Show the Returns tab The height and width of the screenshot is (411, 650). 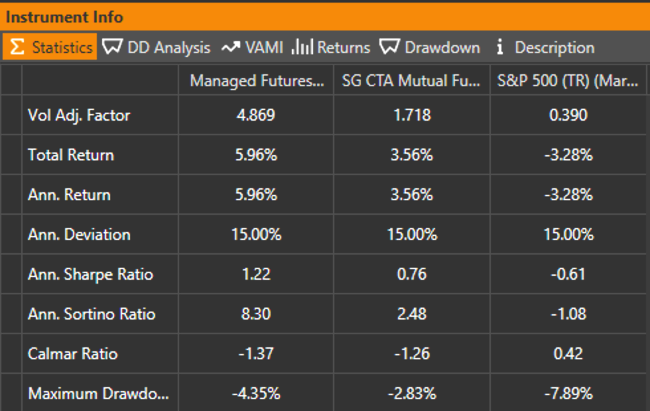[343, 48]
